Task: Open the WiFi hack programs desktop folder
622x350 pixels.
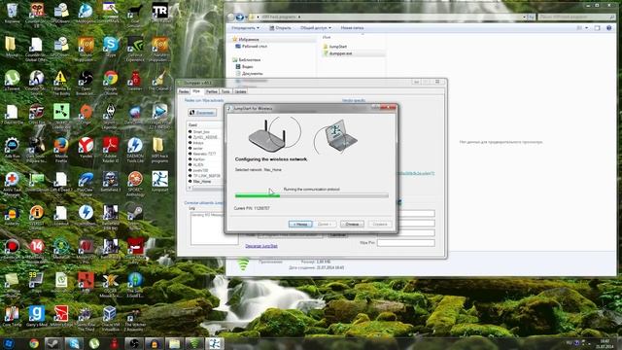Action: click(159, 149)
